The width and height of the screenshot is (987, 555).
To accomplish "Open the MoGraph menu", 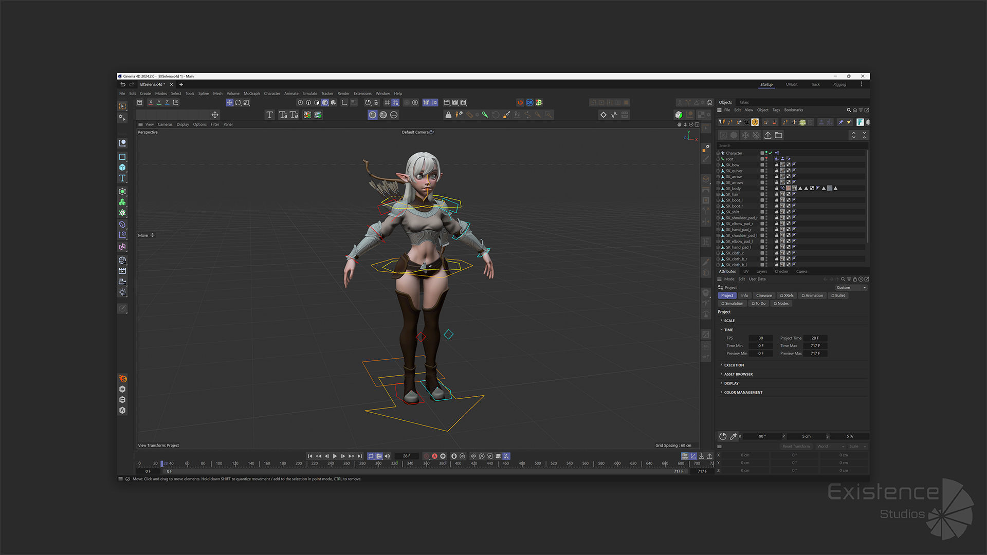I will pyautogui.click(x=251, y=94).
